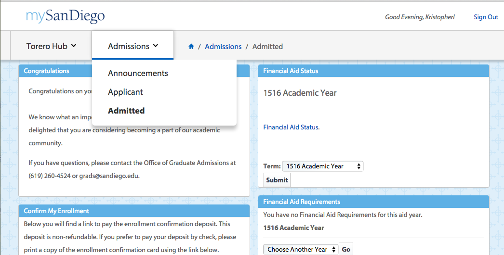Collapse the Admissions menu chevron

pyautogui.click(x=156, y=46)
